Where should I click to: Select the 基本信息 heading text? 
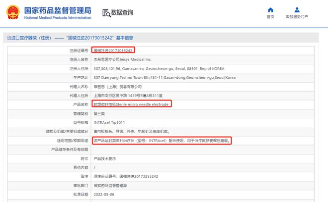[x=124, y=38]
